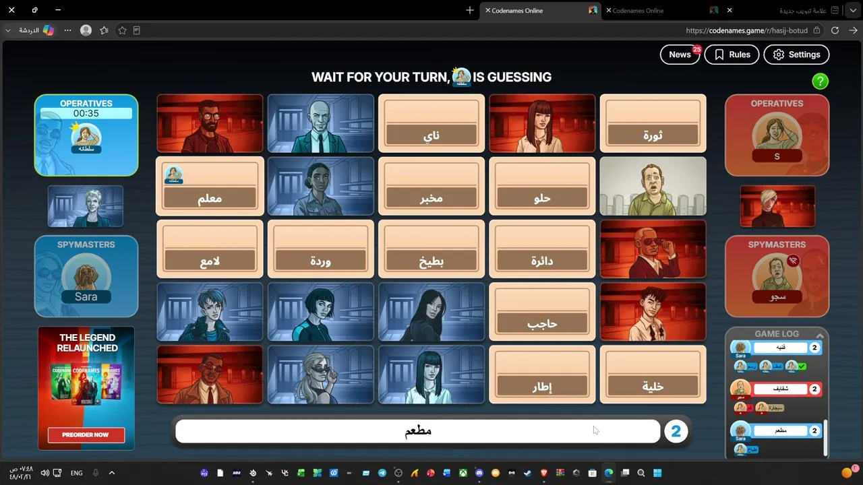This screenshot has width=863, height=485.
Task: Open Xbox app from the taskbar
Action: pos(463,473)
